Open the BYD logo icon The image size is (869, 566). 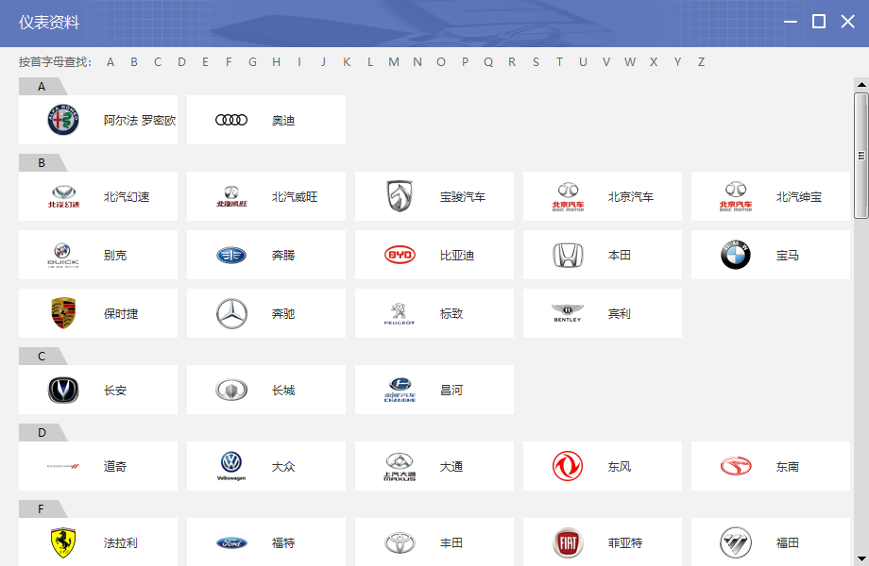click(x=400, y=255)
